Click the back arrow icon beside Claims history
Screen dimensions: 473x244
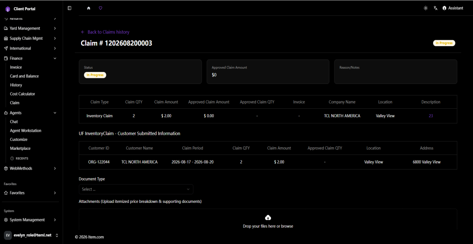click(x=83, y=32)
